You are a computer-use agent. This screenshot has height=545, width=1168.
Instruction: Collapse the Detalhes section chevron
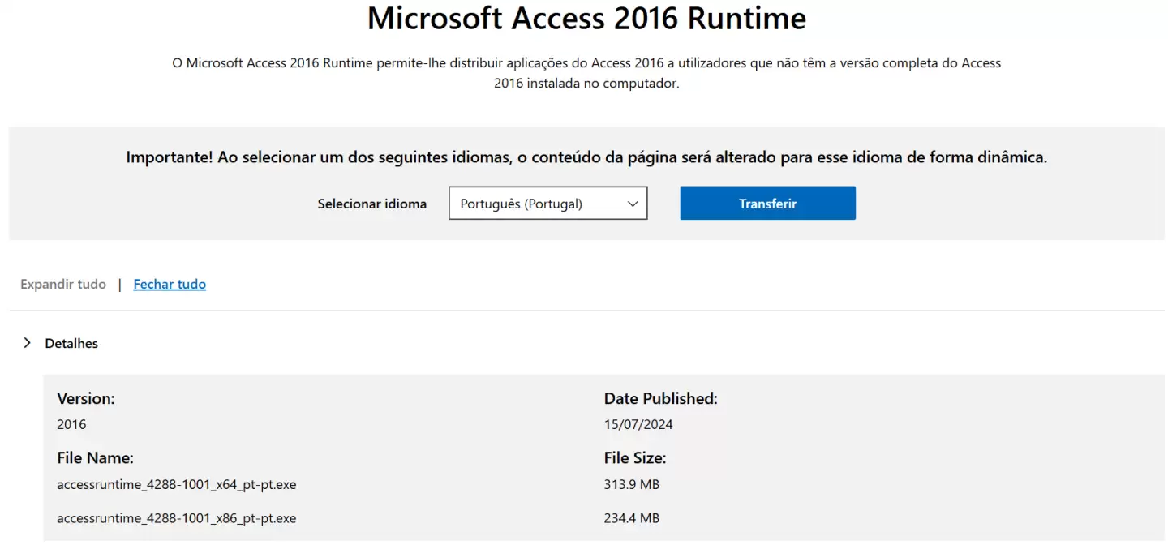pos(28,343)
